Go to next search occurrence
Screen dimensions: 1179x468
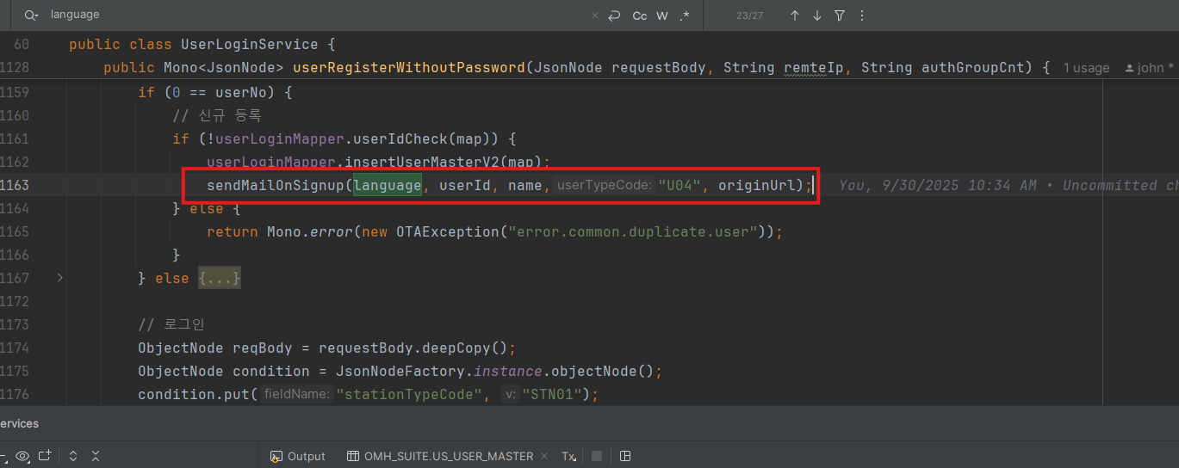[x=817, y=15]
